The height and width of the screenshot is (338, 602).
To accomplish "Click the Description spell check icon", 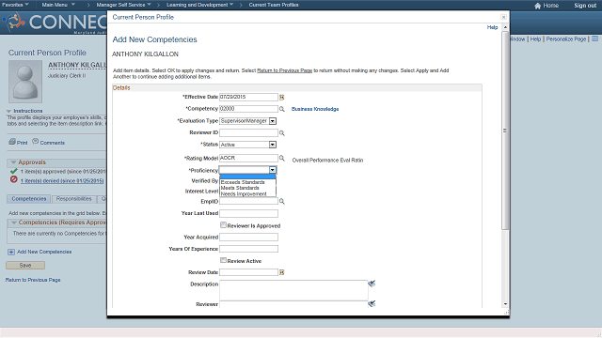I will 372,284.
